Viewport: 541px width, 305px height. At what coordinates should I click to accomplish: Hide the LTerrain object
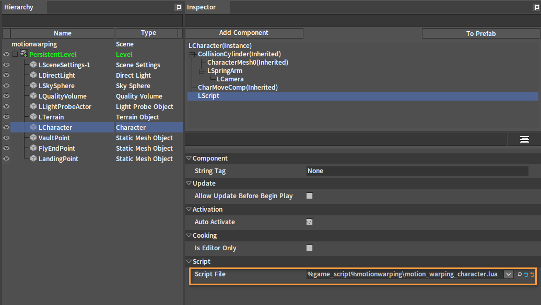point(6,117)
